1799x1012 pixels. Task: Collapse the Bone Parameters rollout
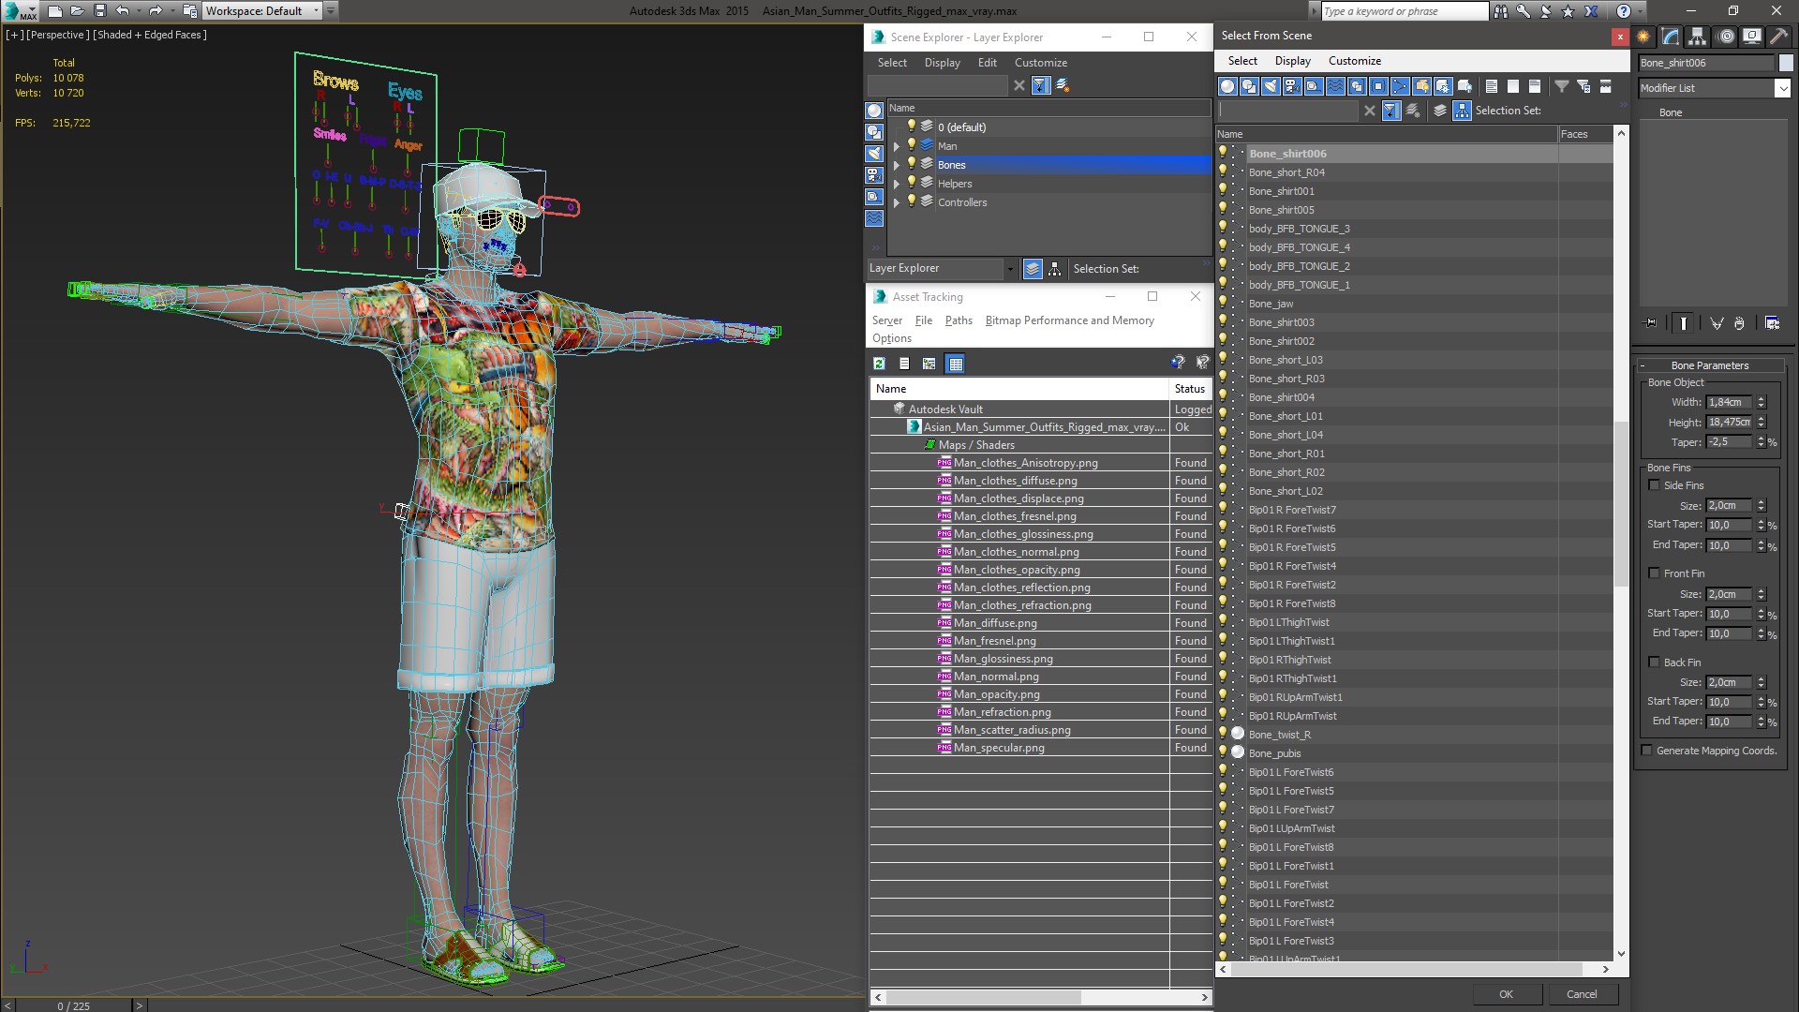coord(1709,365)
